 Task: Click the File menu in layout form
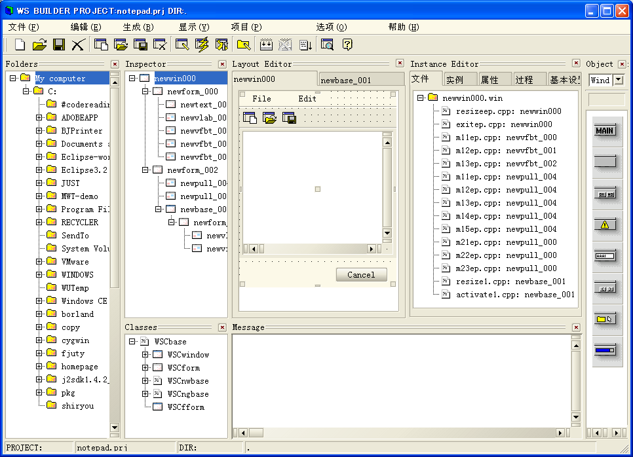(261, 98)
